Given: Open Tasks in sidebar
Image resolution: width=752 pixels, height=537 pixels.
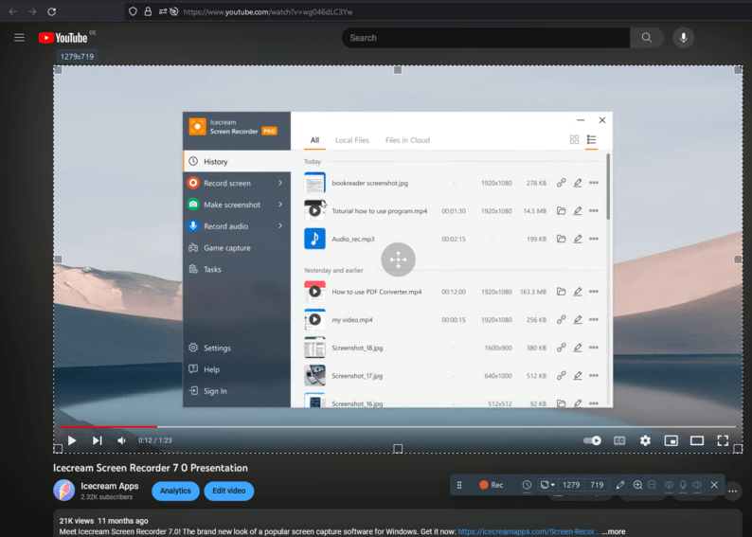Looking at the screenshot, I should click(237, 270).
